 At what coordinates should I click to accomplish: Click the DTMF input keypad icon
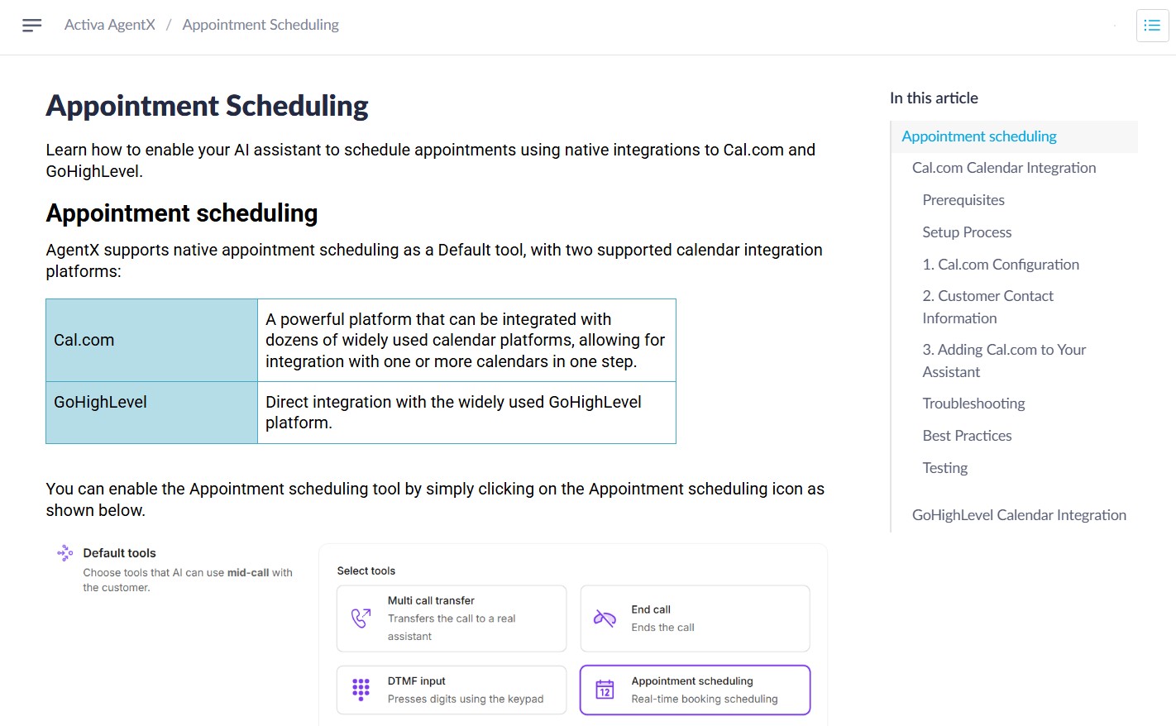[x=361, y=690]
